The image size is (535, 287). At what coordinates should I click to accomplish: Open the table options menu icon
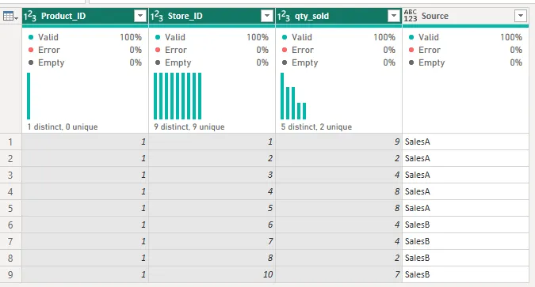pos(10,16)
